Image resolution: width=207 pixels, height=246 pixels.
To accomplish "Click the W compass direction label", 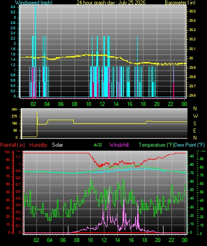I will click(x=195, y=116).
